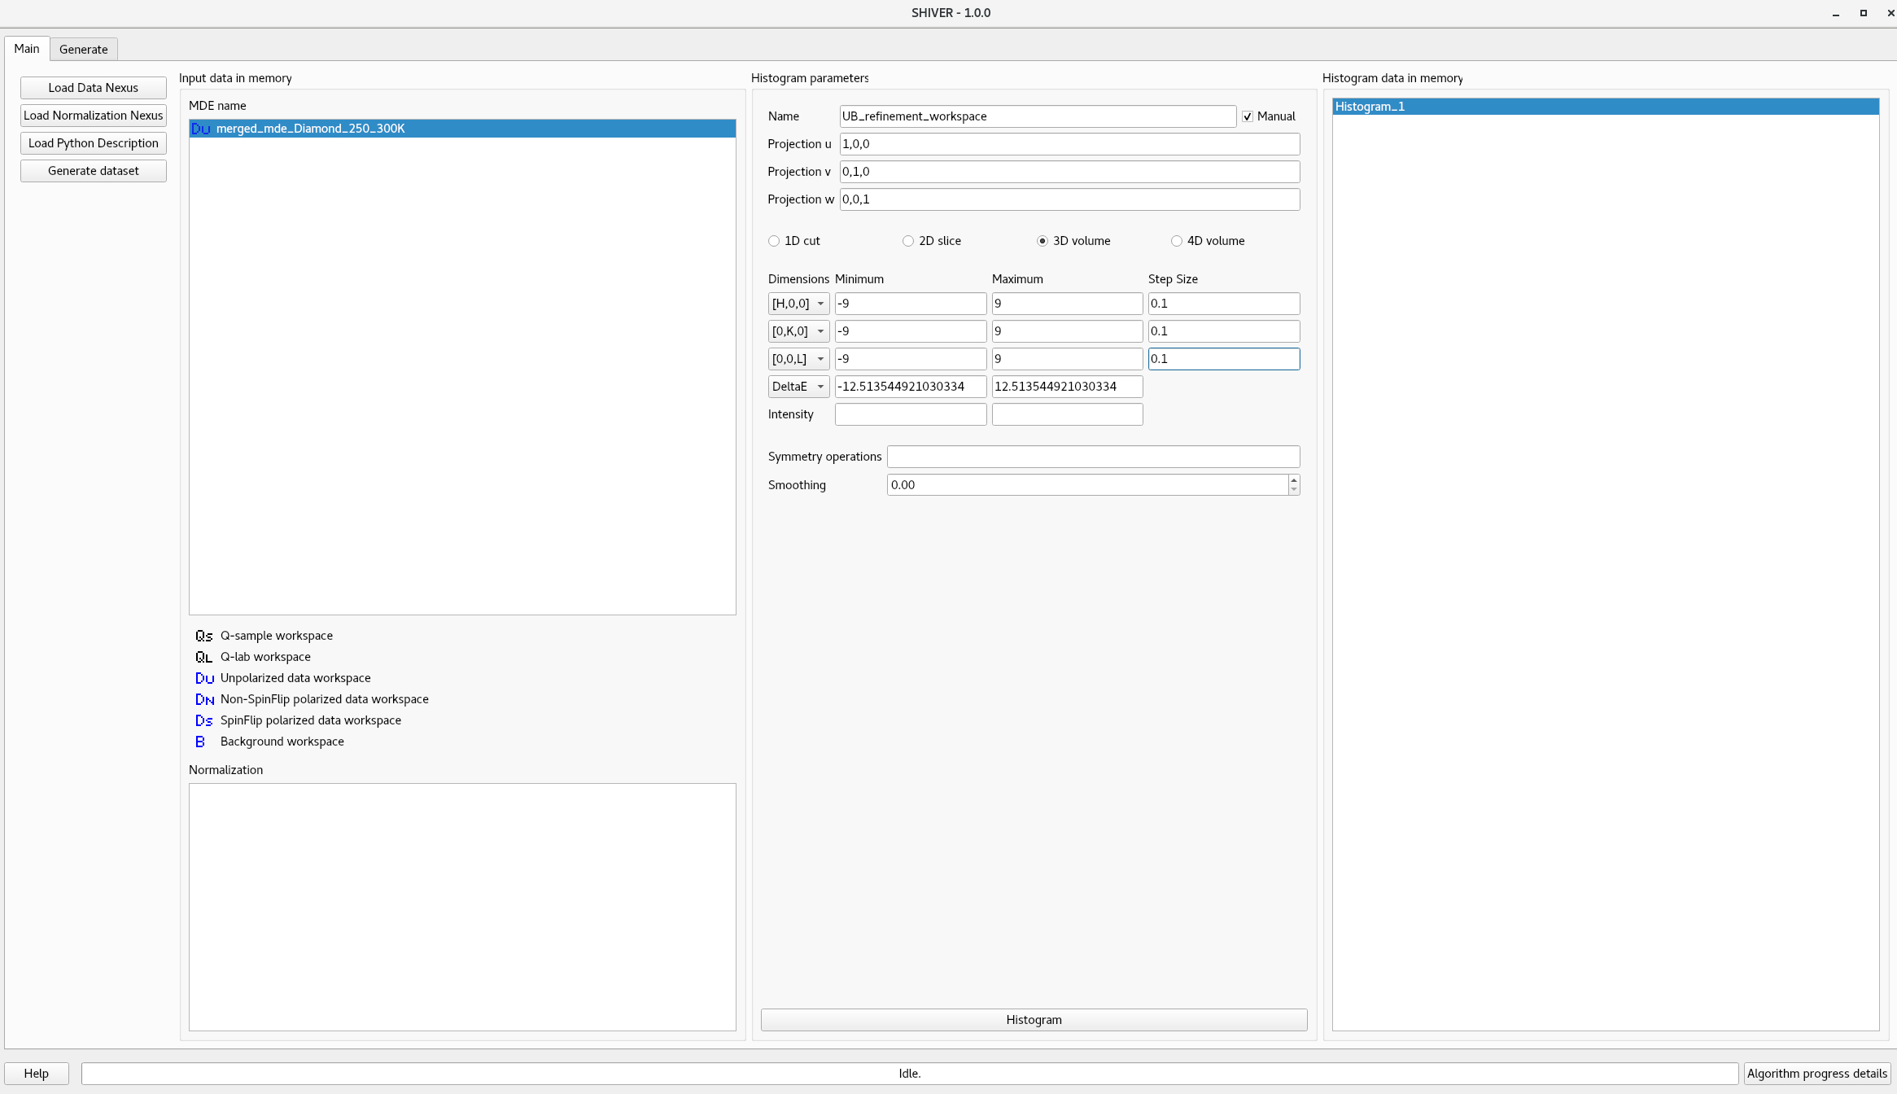
Task: Uncheck the Manual checkbox
Action: 1247,116
